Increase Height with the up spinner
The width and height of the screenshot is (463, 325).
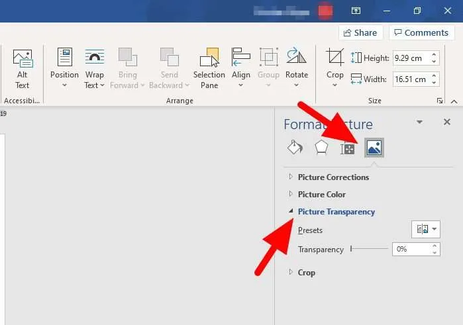pyautogui.click(x=434, y=55)
